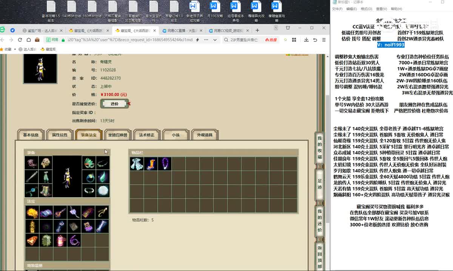Select the yellow boots equipment icon

point(46,190)
